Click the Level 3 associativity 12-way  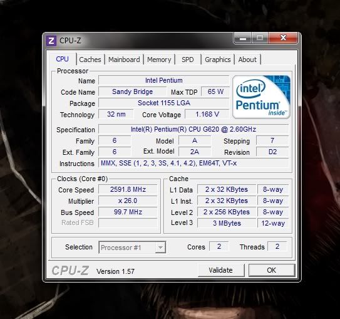point(273,223)
